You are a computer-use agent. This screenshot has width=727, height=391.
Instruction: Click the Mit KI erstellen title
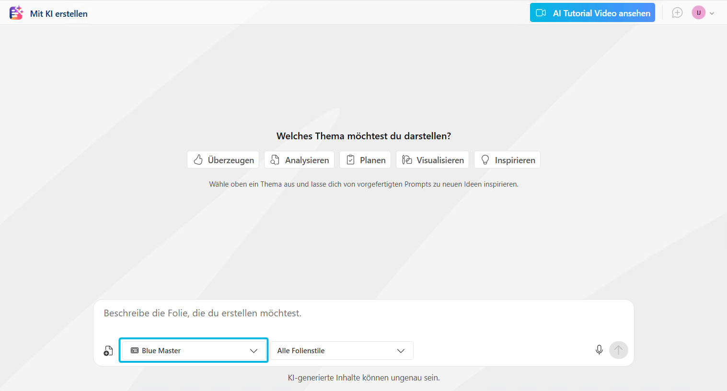pos(59,14)
